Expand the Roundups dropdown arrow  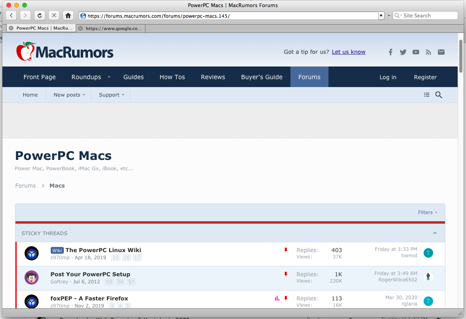[x=109, y=77]
